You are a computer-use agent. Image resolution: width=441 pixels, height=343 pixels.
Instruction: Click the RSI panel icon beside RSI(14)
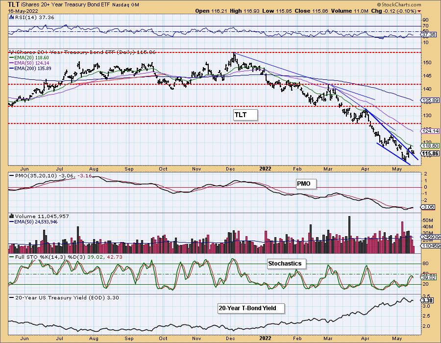(12, 18)
